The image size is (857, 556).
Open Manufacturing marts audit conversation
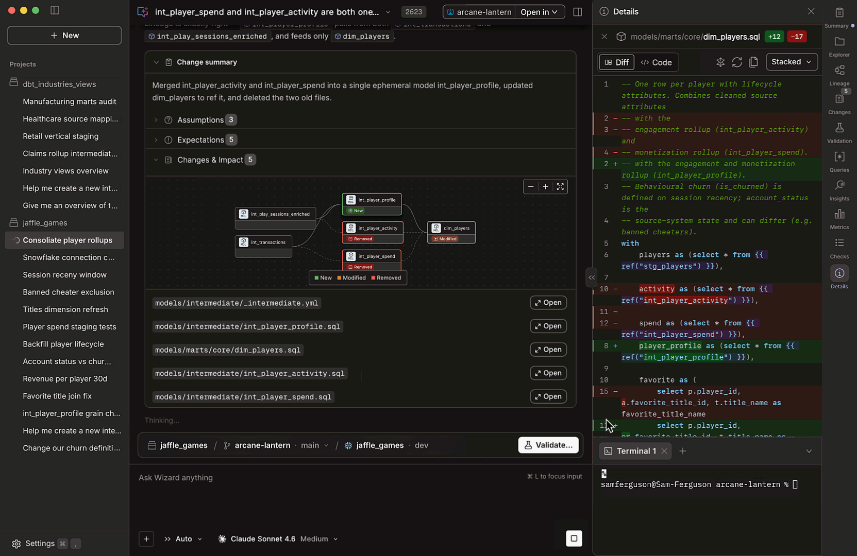pyautogui.click(x=70, y=101)
